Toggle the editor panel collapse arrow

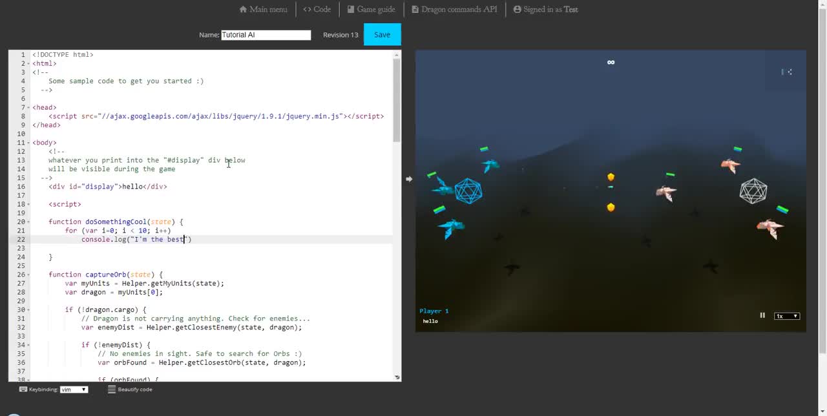click(x=409, y=178)
